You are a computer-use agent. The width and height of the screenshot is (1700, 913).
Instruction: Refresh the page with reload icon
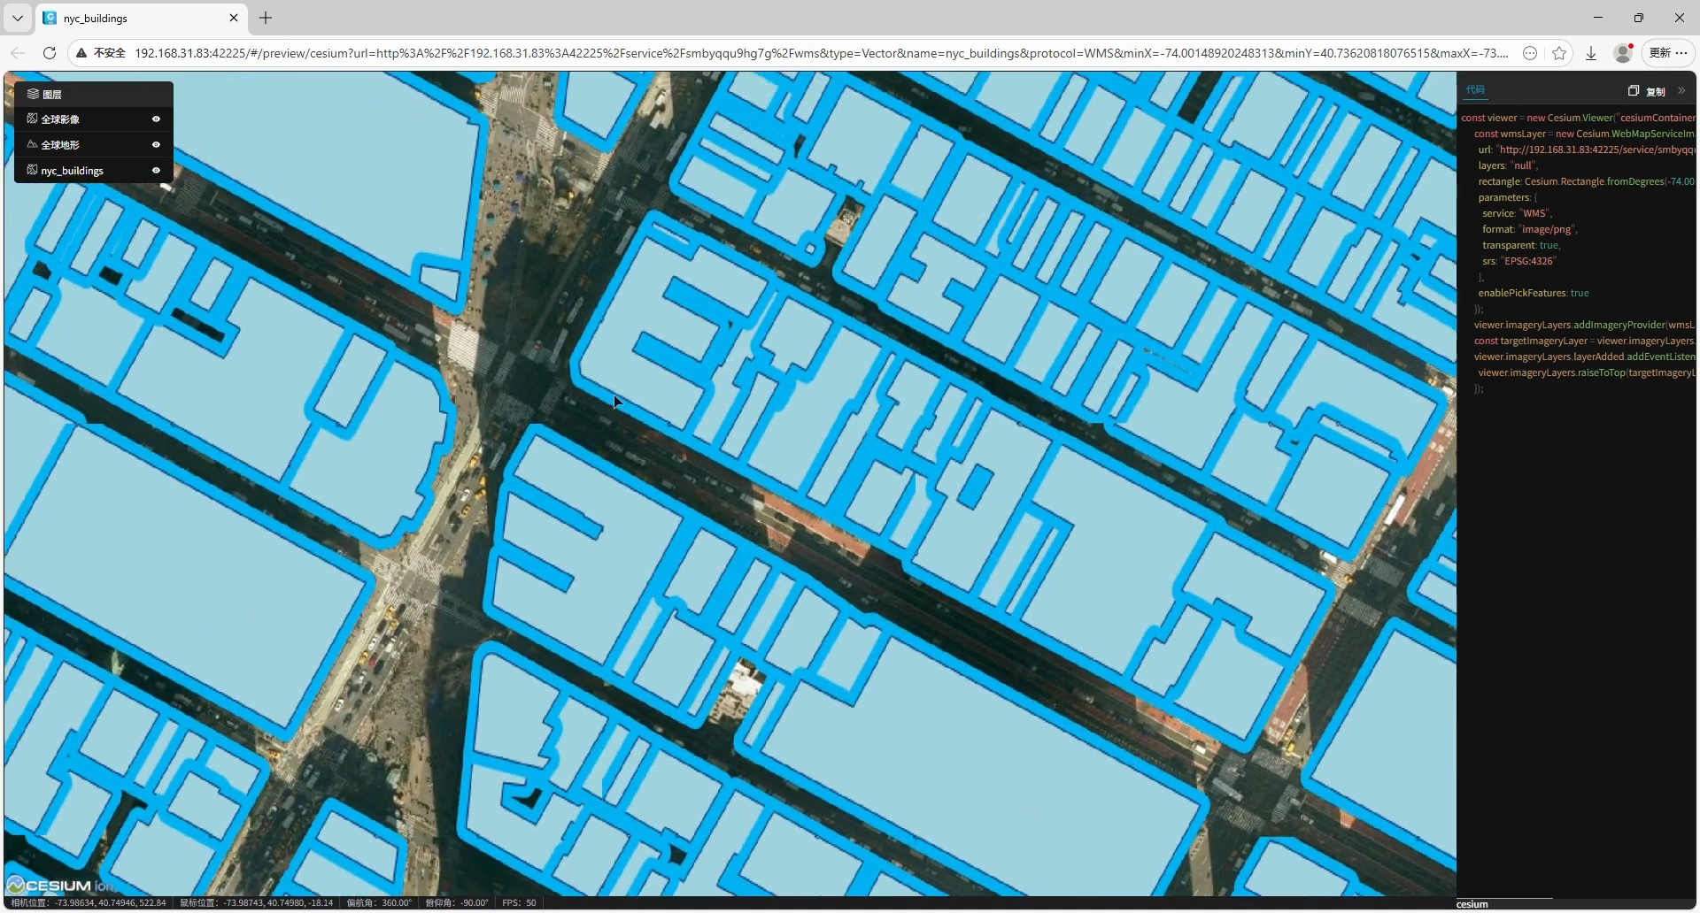click(50, 53)
